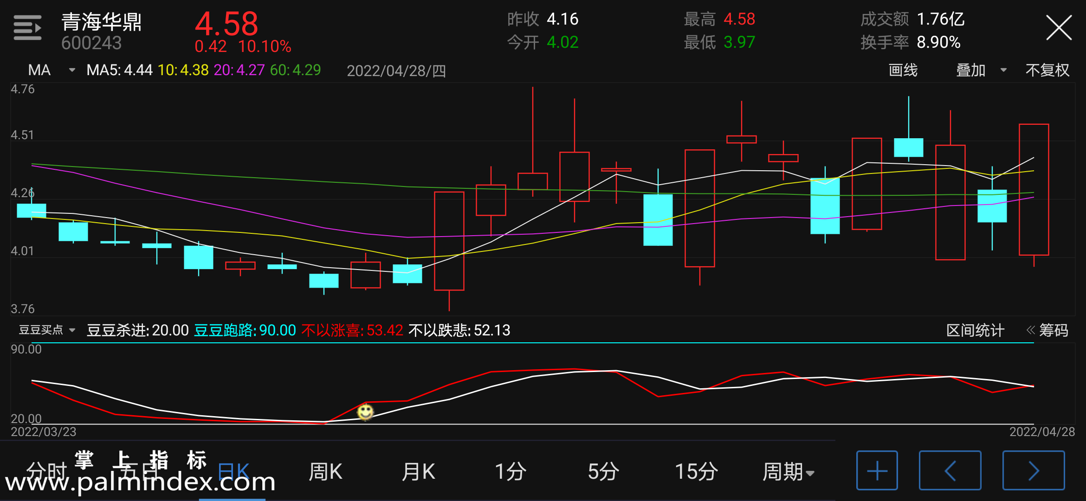This screenshot has width=1086, height=501.
Task: Click the stock name 青海华鼎
Action: tap(102, 22)
